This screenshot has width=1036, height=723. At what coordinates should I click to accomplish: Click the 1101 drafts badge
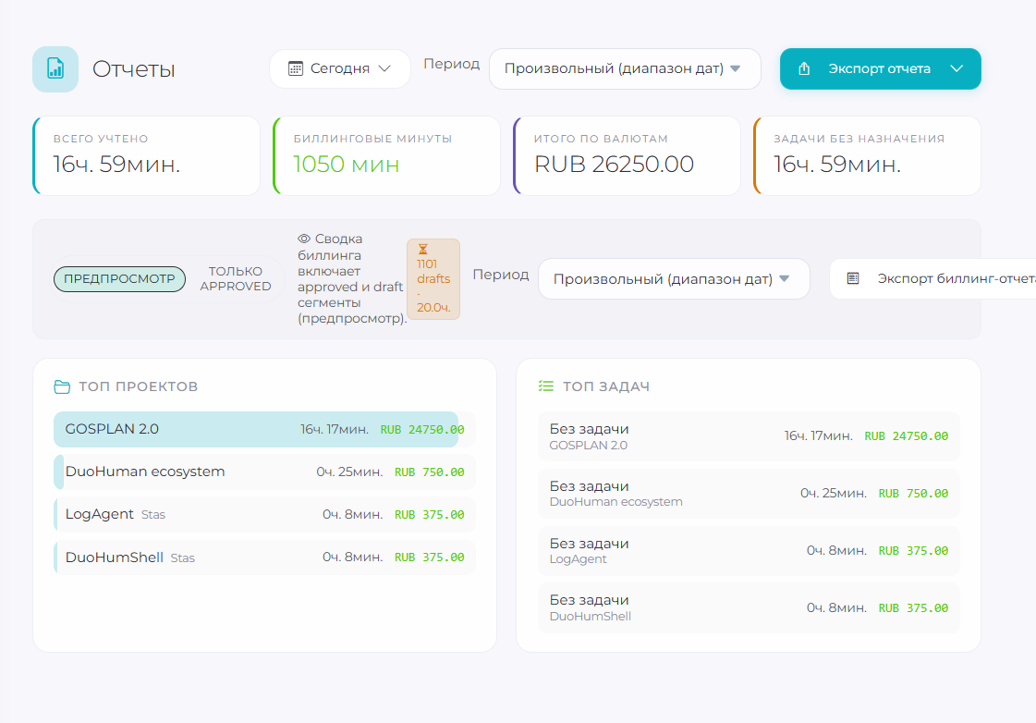point(433,279)
